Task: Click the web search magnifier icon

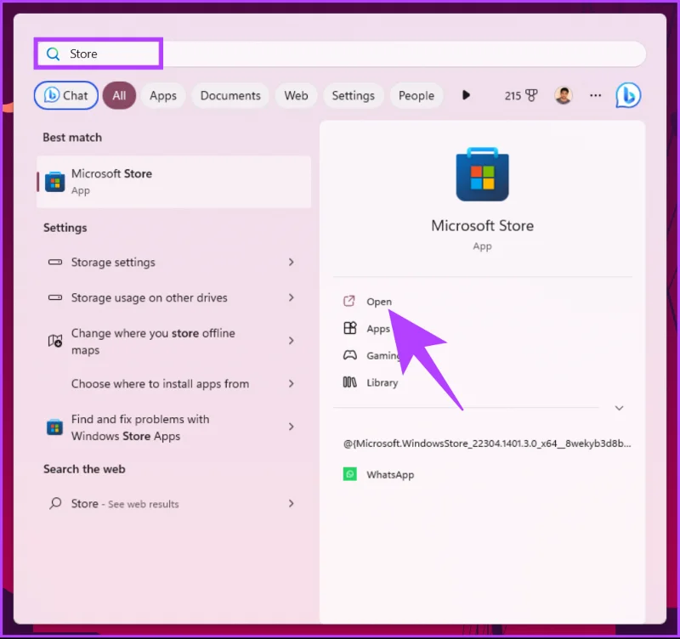Action: [55, 503]
